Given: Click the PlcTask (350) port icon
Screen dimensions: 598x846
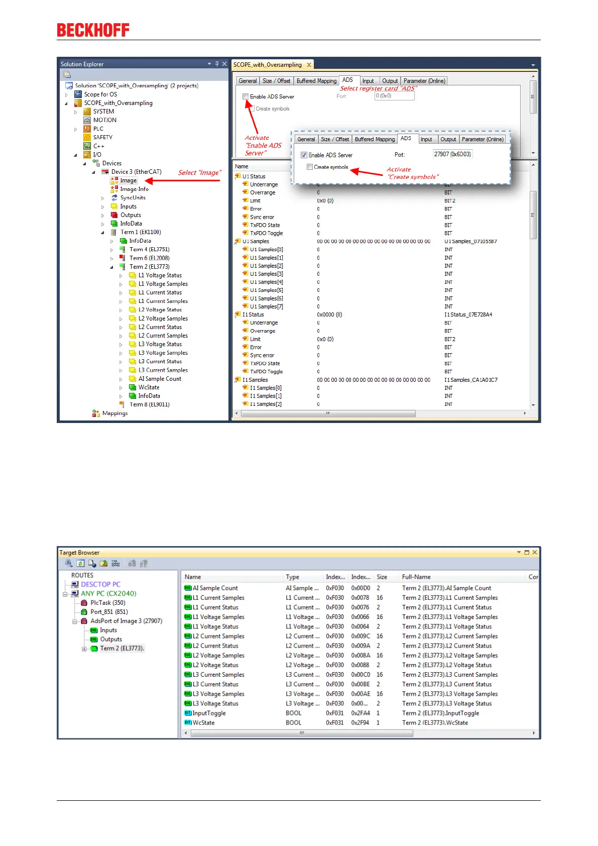Looking at the screenshot, I should tap(84, 603).
